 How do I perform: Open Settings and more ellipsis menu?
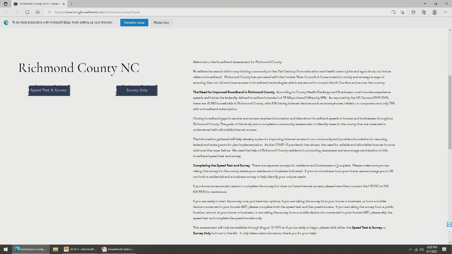[x=445, y=12]
